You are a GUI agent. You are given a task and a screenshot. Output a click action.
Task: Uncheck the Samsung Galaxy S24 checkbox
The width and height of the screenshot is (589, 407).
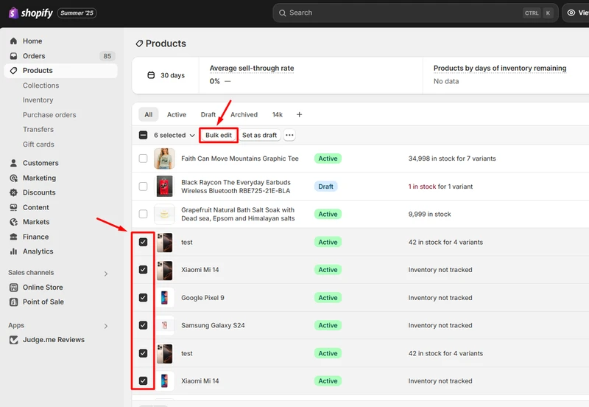pos(143,325)
